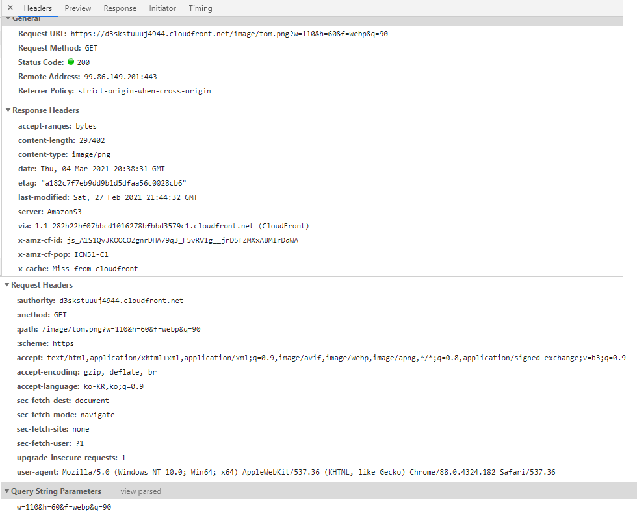Select the Request URL value
The height and width of the screenshot is (518, 637).
click(229, 34)
